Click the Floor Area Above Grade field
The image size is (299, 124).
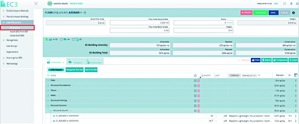(x=140, y=23)
